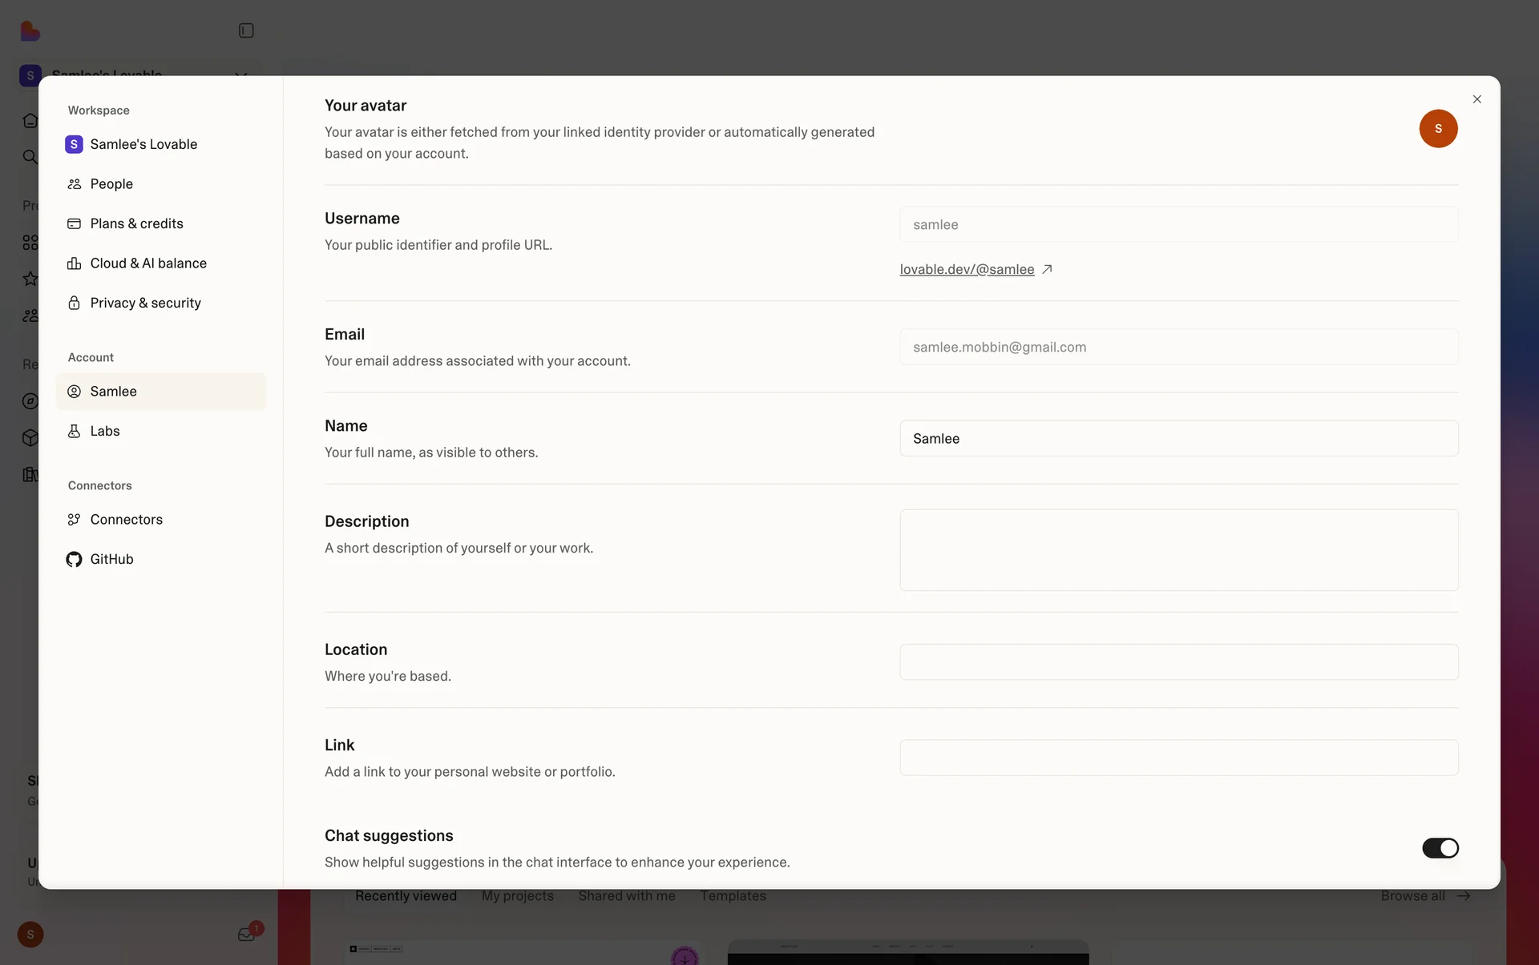Click Cloud & AI balance icon
1539x965 pixels.
point(75,263)
